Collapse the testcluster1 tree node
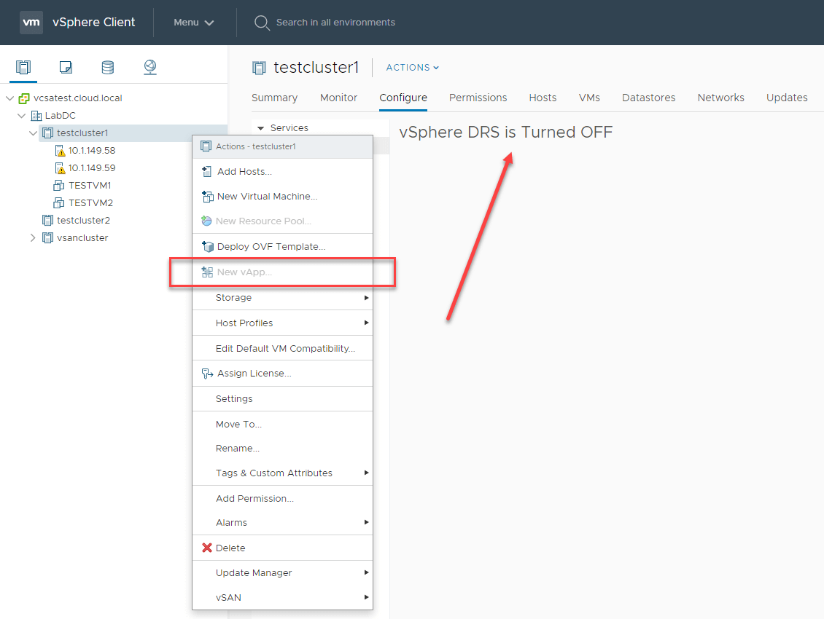 (33, 133)
